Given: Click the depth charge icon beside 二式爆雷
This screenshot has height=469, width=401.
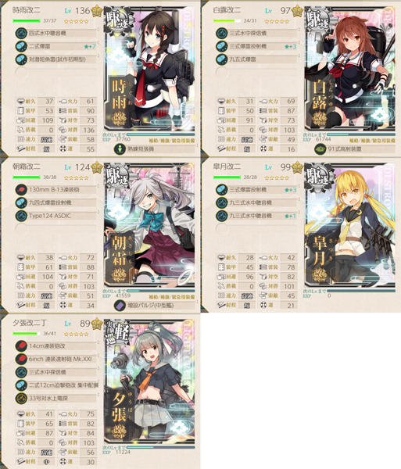Looking at the screenshot, I should click(21, 46).
